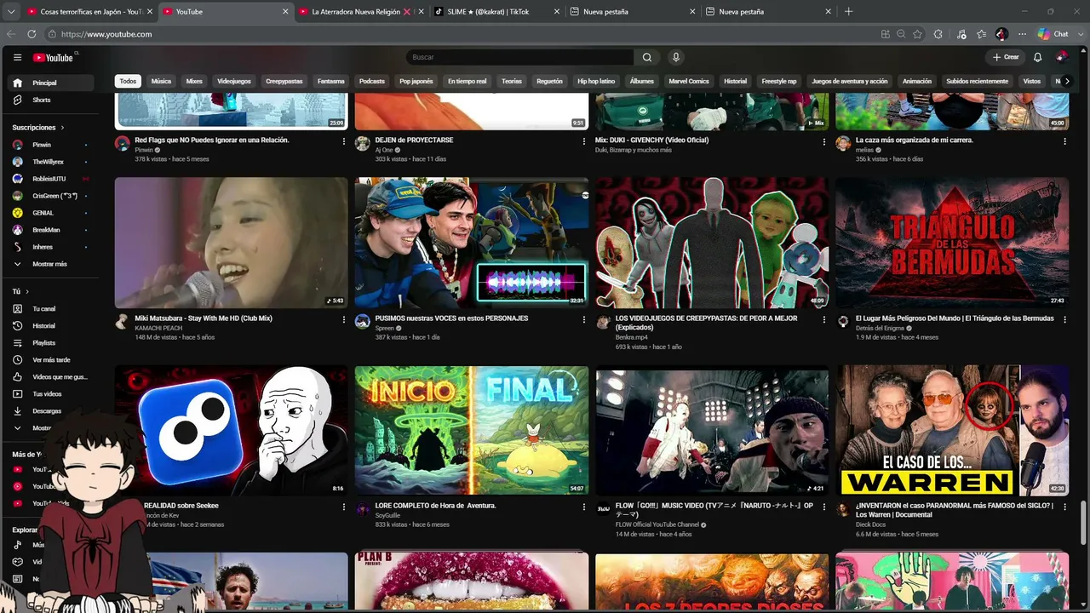The height and width of the screenshot is (613, 1090).
Task: Play the FLOW GO!!! music video thumbnail
Action: tap(712, 431)
